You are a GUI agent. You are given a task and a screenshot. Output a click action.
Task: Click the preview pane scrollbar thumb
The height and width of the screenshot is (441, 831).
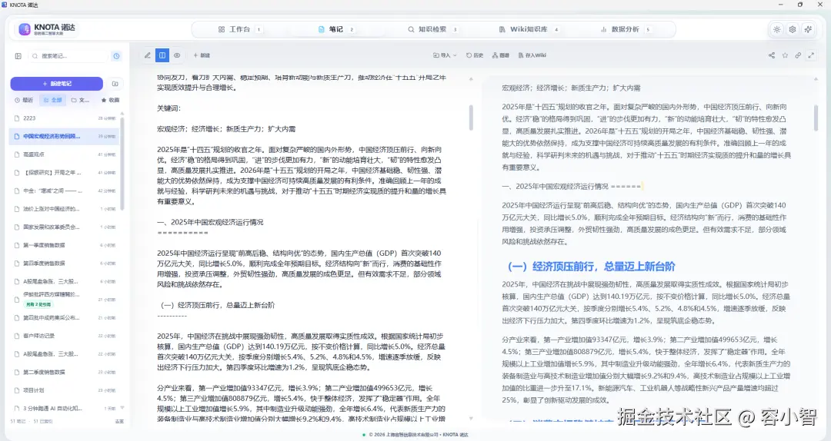816,118
